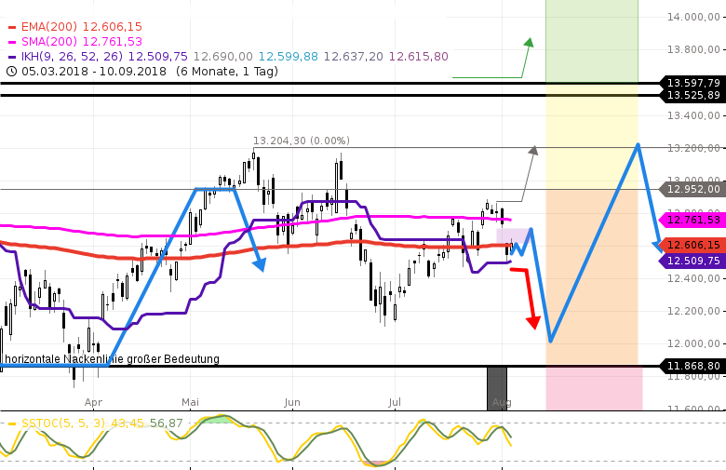Click the 12.400,00 price axis label
The image size is (726, 470).
click(x=693, y=278)
